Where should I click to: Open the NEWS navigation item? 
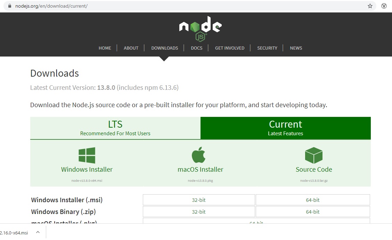click(296, 48)
